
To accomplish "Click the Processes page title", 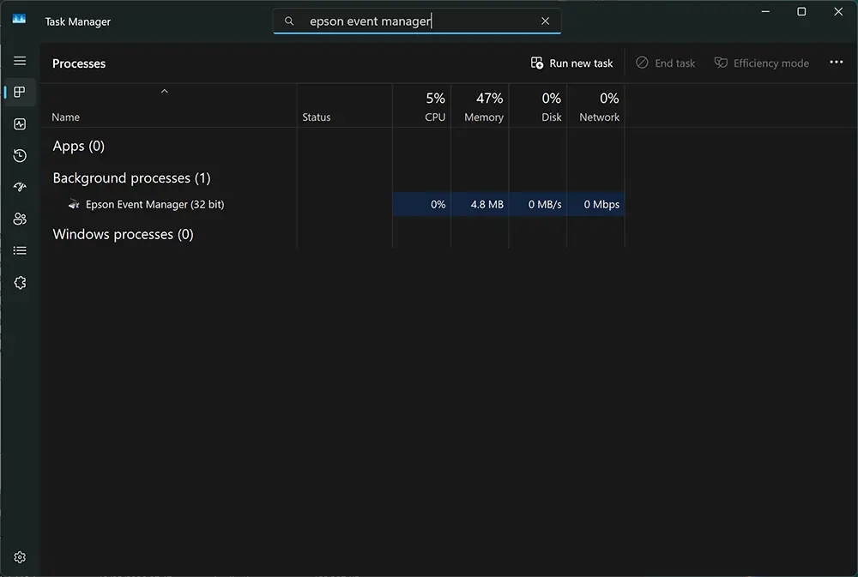I will [79, 63].
